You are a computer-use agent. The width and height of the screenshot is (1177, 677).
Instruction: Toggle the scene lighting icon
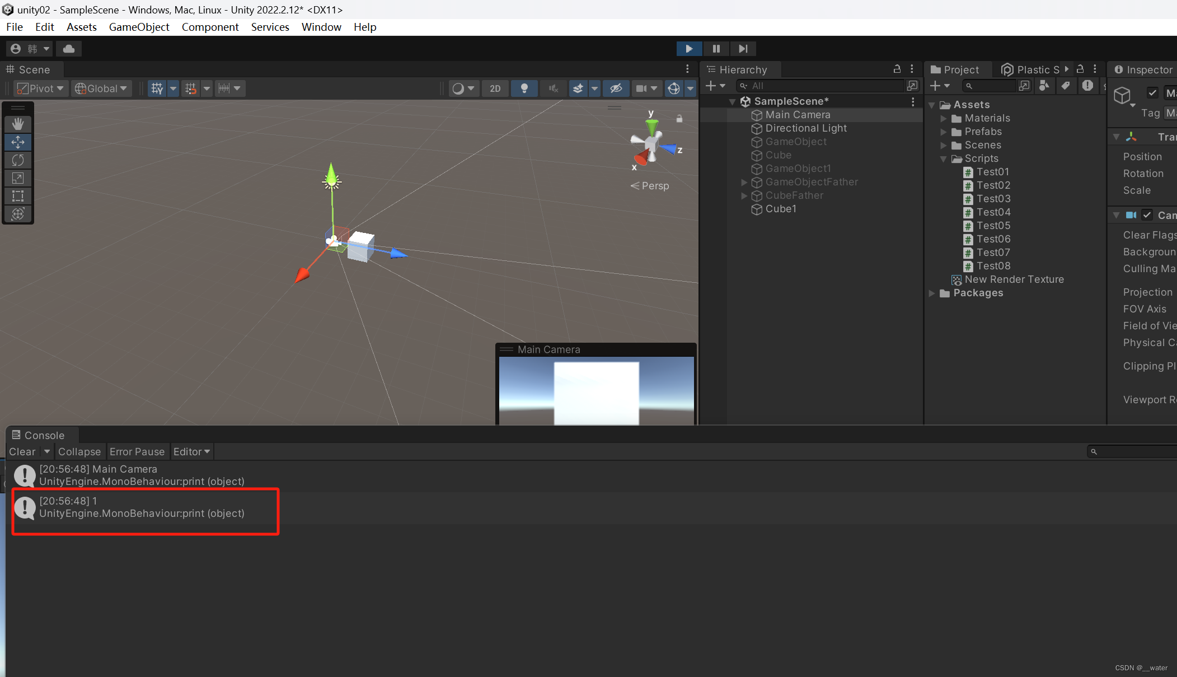pos(524,88)
